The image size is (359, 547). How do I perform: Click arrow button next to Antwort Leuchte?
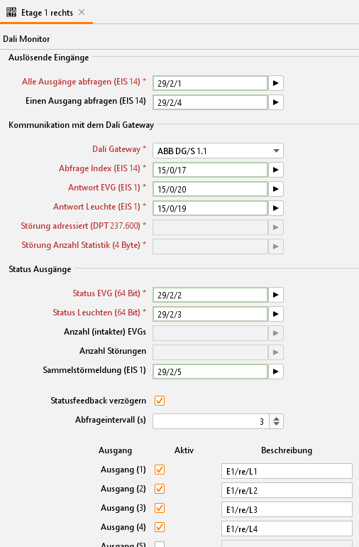click(x=276, y=208)
